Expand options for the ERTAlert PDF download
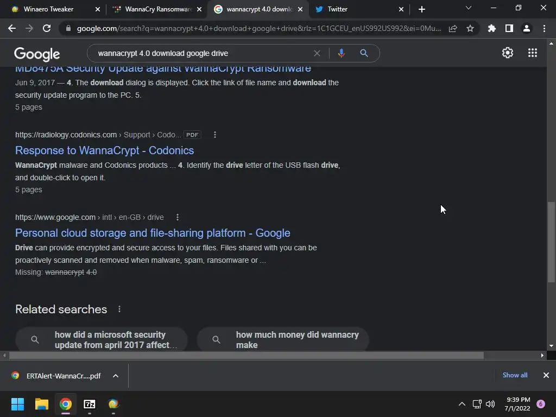This screenshot has width=556, height=417. click(x=116, y=376)
